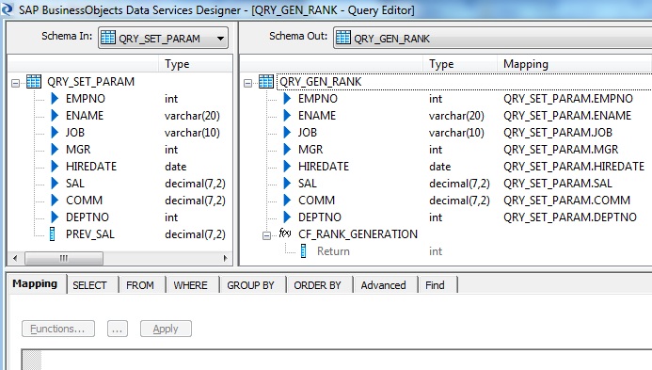Screen dimensions: 652x370
Task: Click the blue arrow icon beside input EMPNO
Action: (x=55, y=99)
